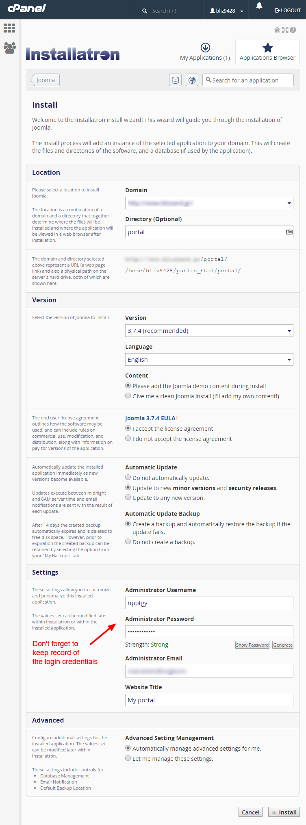
Task: Open the Language dropdown set to English
Action: click(x=209, y=360)
